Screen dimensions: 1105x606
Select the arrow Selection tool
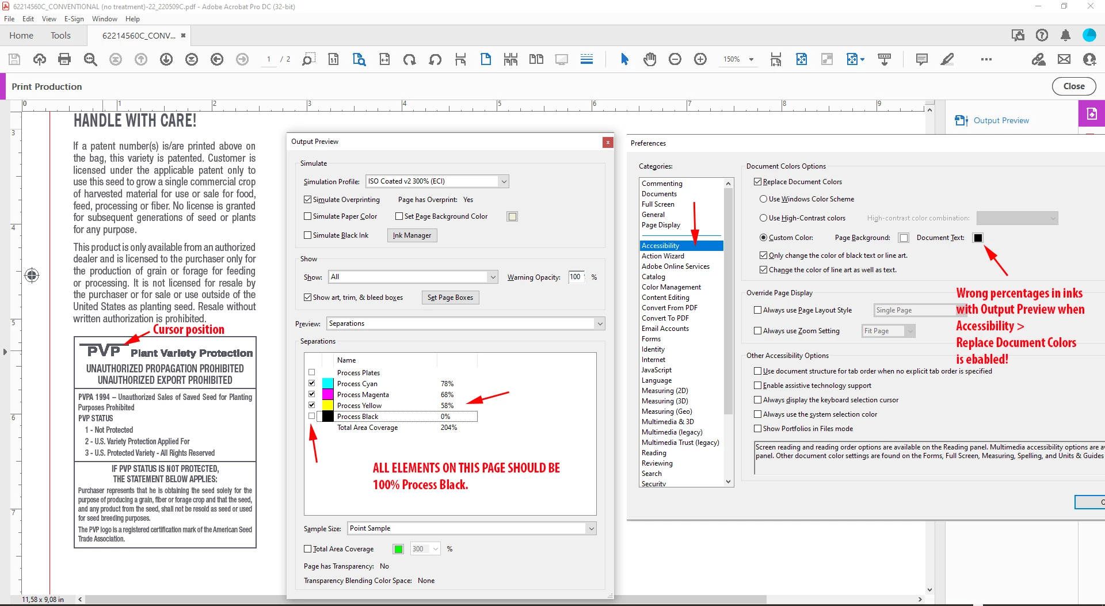pos(624,59)
